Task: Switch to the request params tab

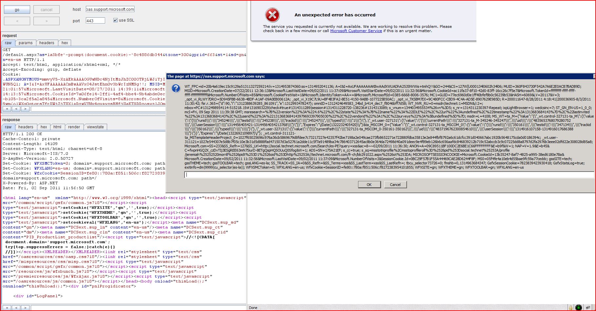Action: click(x=26, y=43)
